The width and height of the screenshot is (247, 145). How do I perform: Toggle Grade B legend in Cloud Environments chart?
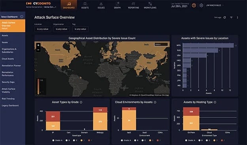(x=136, y=140)
